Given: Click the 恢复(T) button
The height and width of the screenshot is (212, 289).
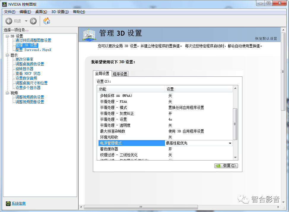Looking at the screenshot, I should pos(226,166).
